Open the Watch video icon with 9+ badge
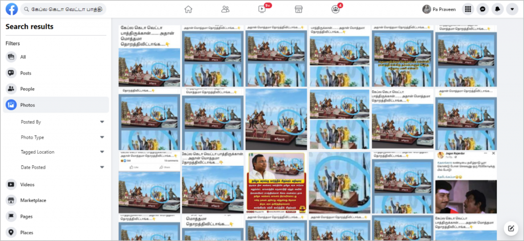Image resolution: width=524 pixels, height=241 pixels. 263,9
